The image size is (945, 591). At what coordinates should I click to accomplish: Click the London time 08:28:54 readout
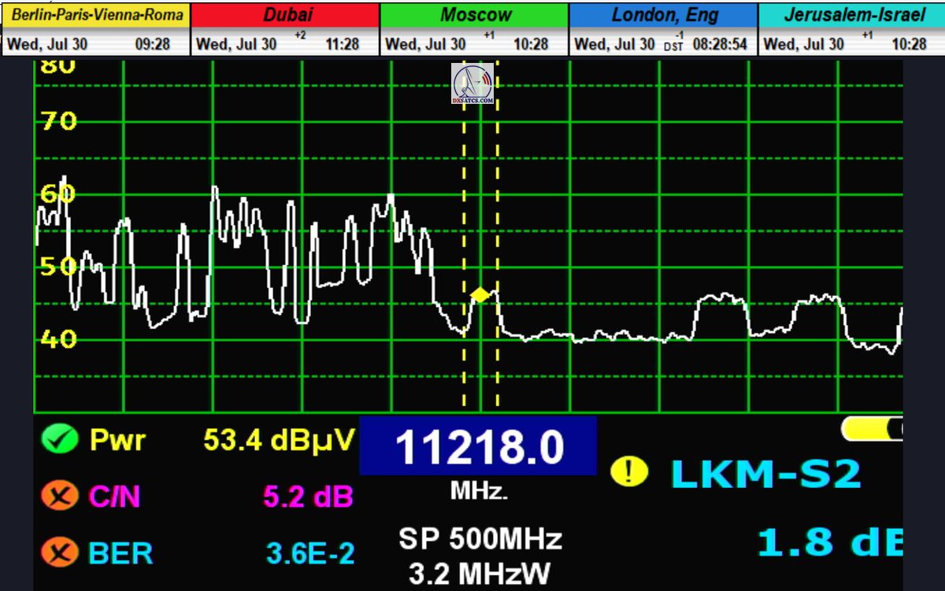[719, 45]
